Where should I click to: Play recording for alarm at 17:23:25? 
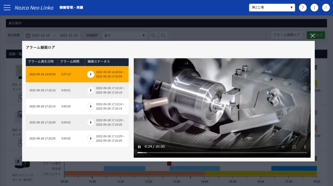(91, 138)
